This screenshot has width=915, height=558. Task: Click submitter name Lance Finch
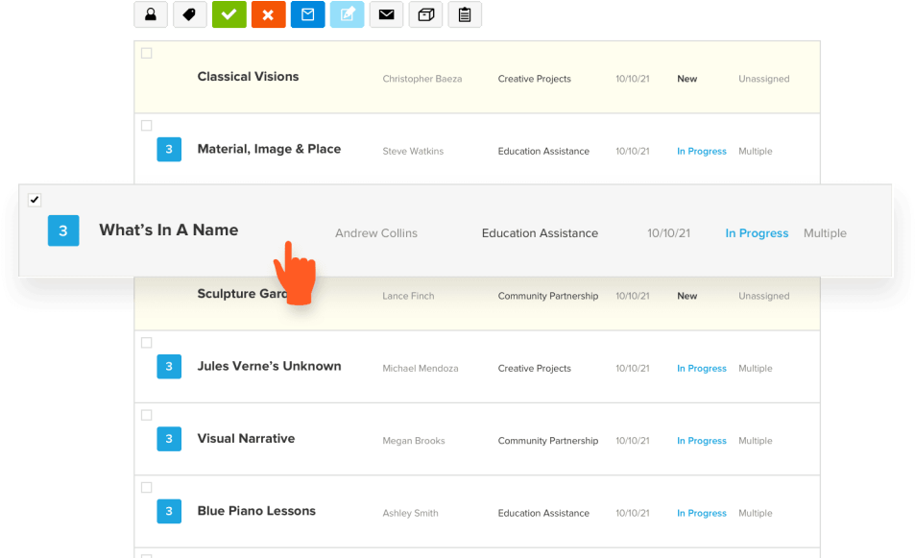pyautogui.click(x=408, y=296)
